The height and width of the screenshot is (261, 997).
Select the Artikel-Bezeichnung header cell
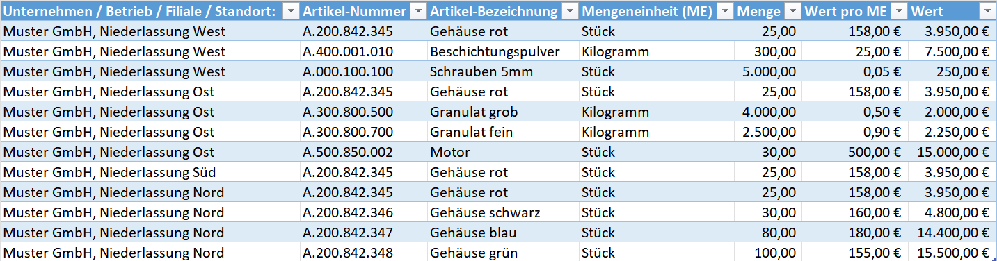click(x=503, y=12)
